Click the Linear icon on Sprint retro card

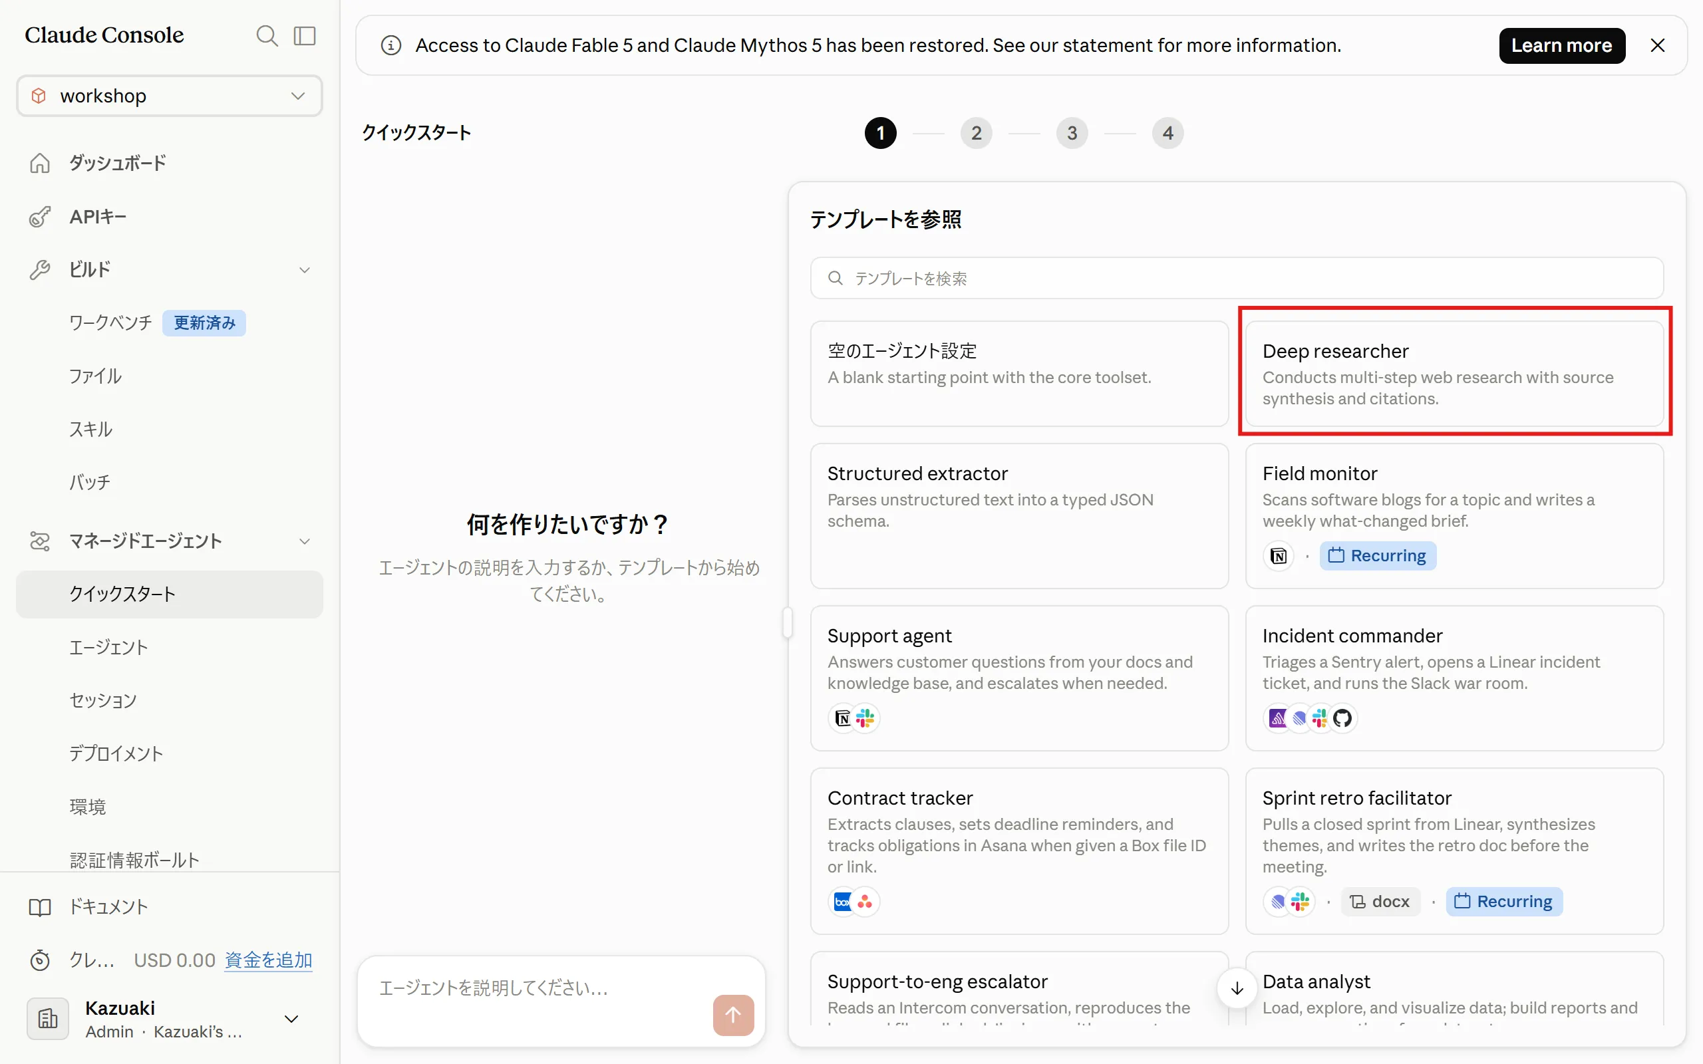pos(1278,902)
